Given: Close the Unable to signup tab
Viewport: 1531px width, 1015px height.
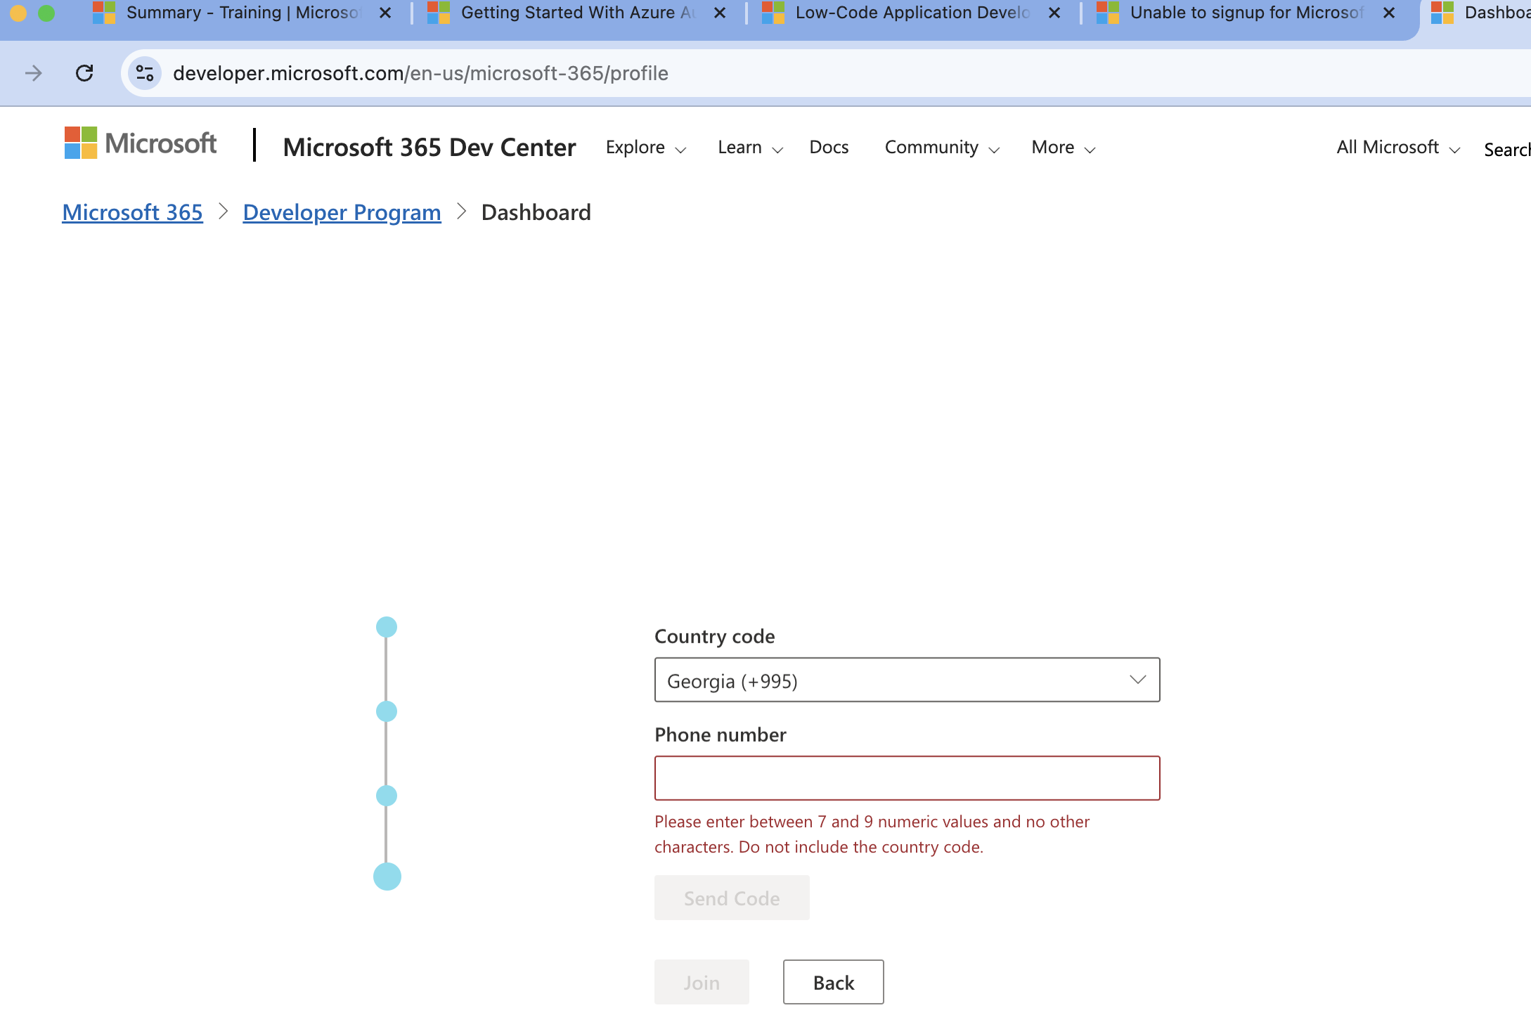Looking at the screenshot, I should click(x=1388, y=12).
